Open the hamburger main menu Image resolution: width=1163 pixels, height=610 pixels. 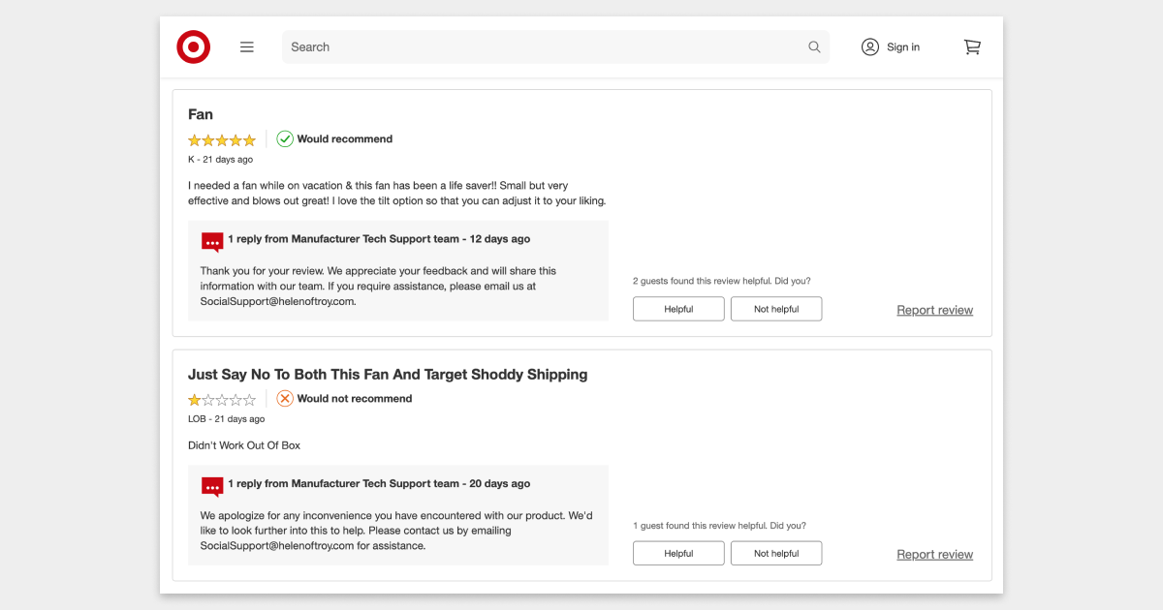247,46
